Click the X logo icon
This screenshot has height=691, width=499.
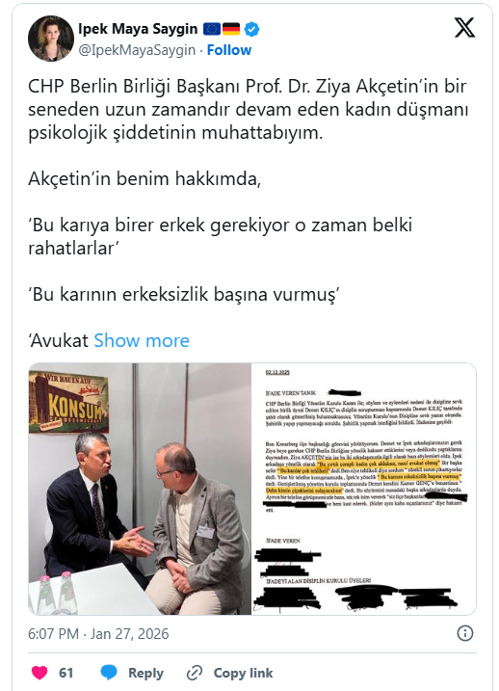[x=464, y=28]
